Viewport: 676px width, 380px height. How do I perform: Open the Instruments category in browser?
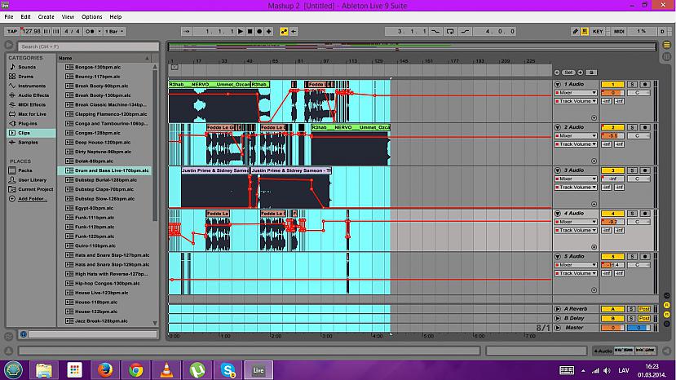[x=32, y=86]
